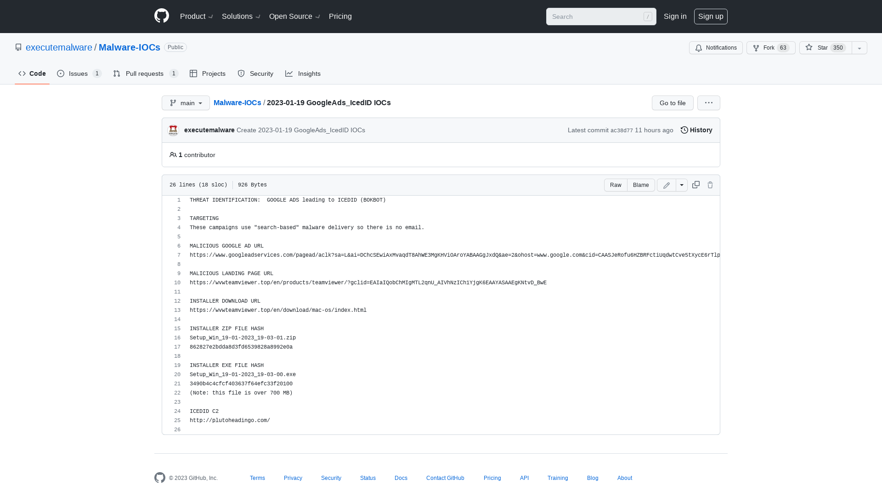Viewport: 882px width, 496px height.
Task: Open the Projects tab
Action: tap(208, 73)
